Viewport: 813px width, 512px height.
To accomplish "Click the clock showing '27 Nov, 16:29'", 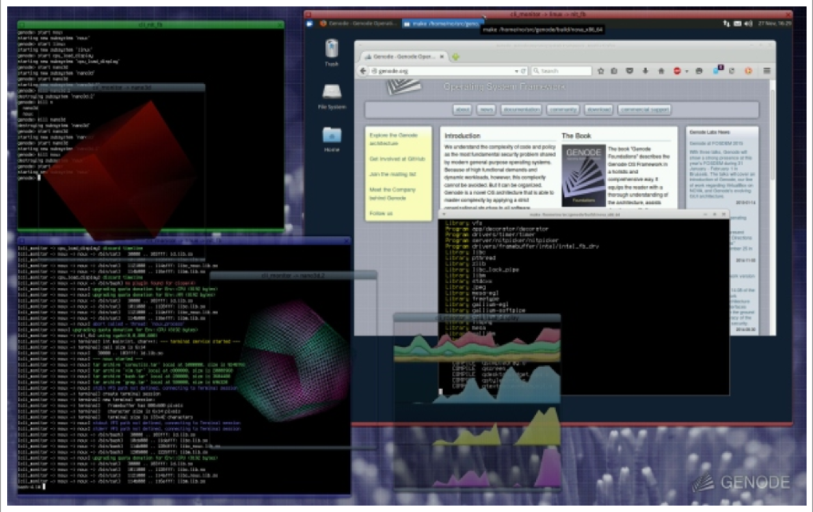I will point(774,23).
